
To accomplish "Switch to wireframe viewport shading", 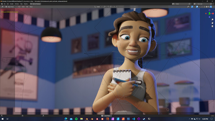I will coord(205,7).
